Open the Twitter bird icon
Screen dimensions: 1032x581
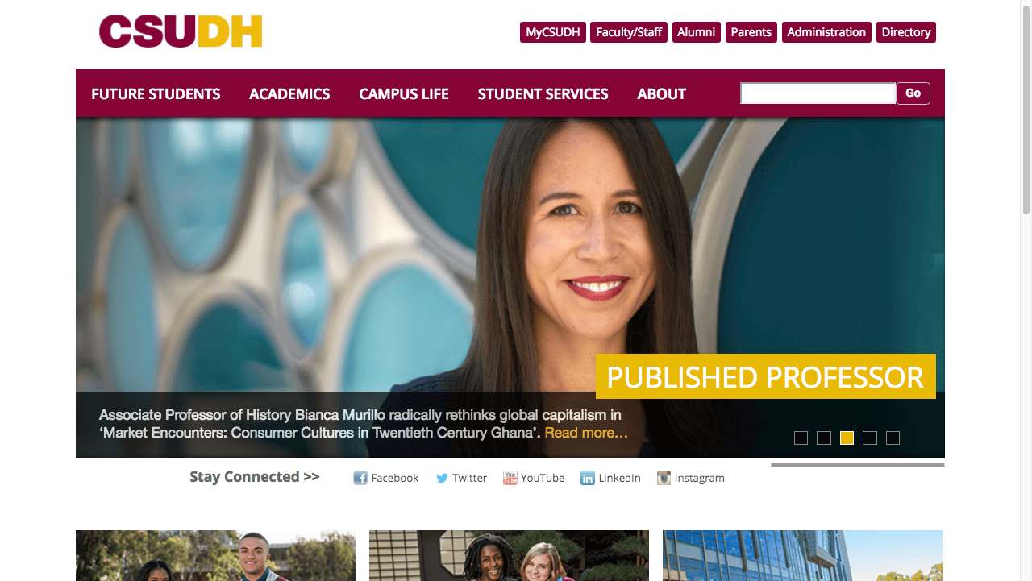click(x=442, y=478)
